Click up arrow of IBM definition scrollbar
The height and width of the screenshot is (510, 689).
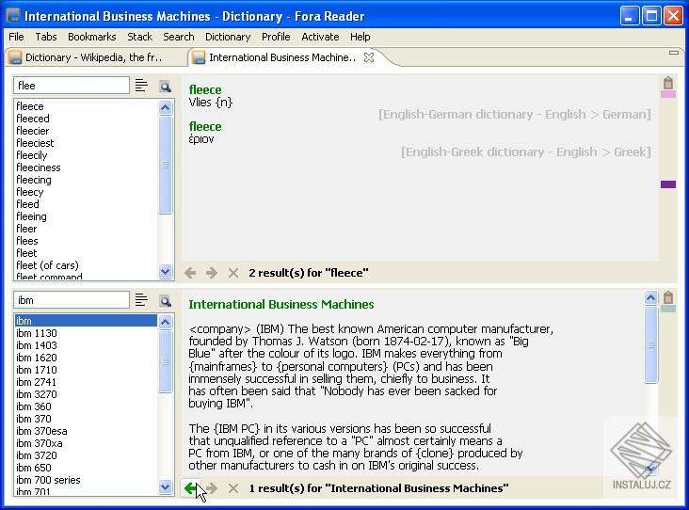click(x=650, y=298)
